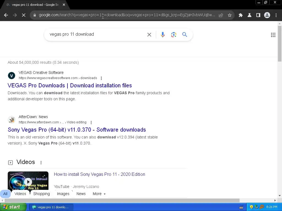The height and width of the screenshot is (211, 282).
Task: Switch to Shopping search filter
Action: 42,194
